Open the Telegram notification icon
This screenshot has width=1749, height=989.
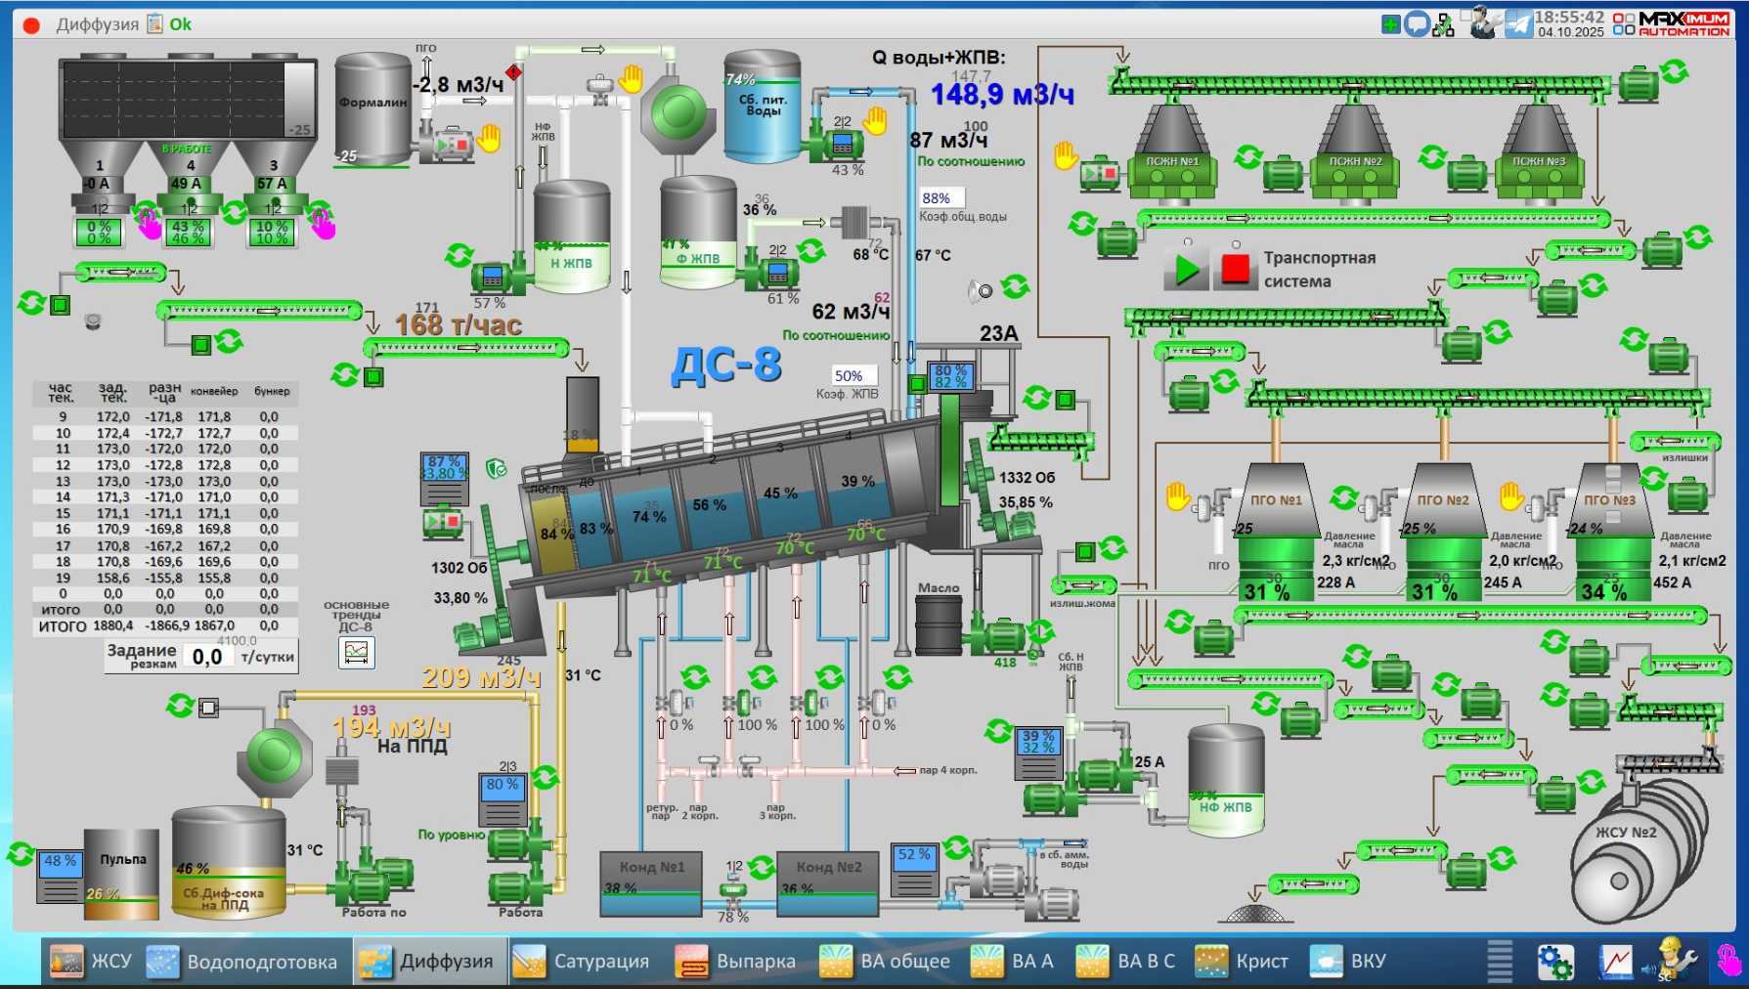coord(1518,23)
